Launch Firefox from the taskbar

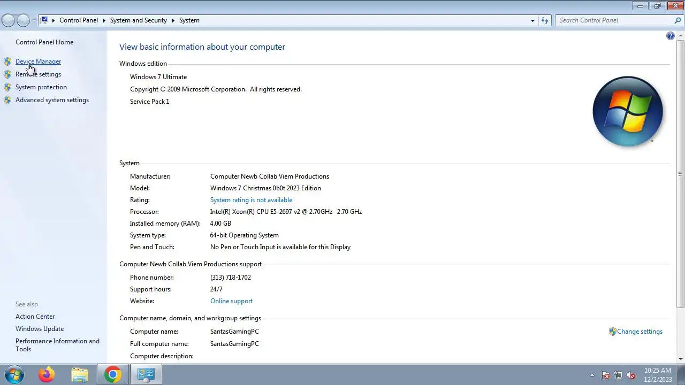(x=47, y=374)
